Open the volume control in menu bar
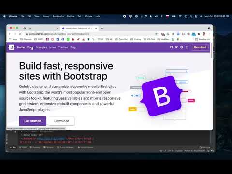 click(x=156, y=16)
